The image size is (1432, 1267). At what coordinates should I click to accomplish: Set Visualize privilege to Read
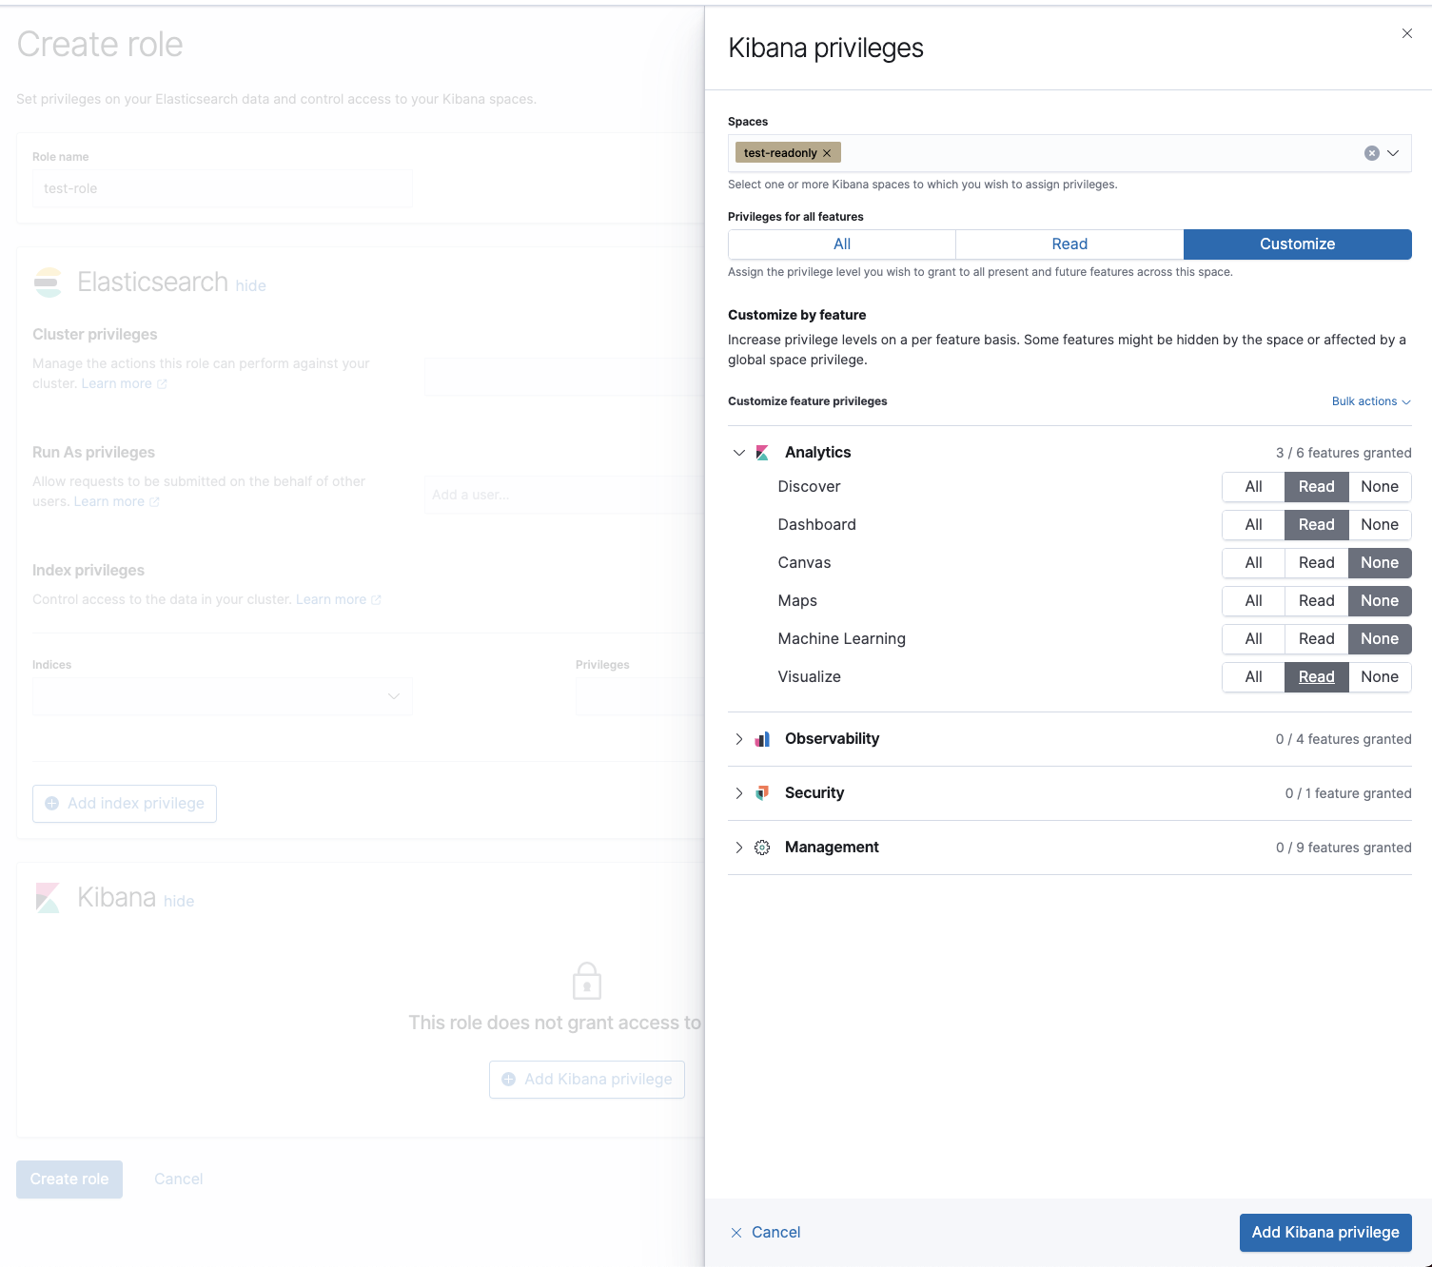pos(1317,677)
